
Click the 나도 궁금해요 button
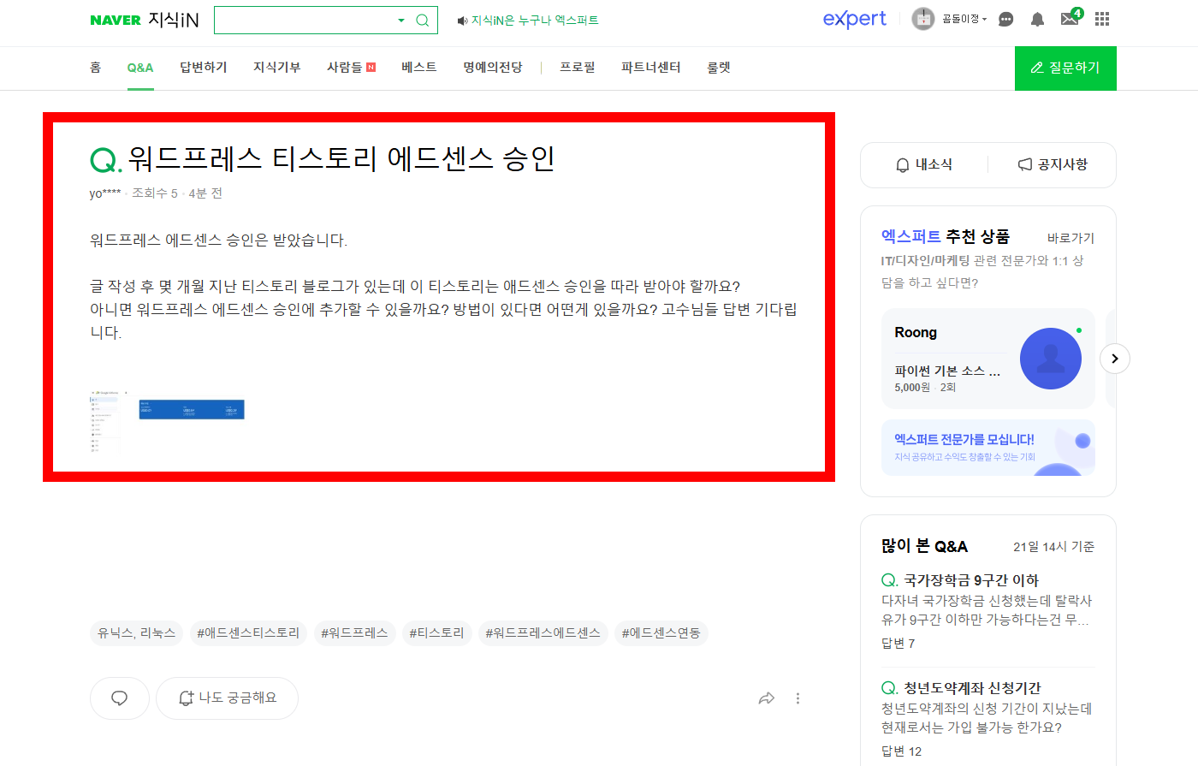tap(228, 698)
